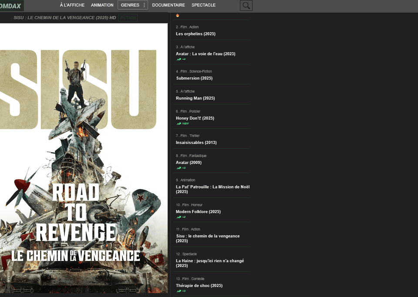Viewport: 418px width, 297px height.
Task: Open Submersion (2025)
Action: click(194, 78)
